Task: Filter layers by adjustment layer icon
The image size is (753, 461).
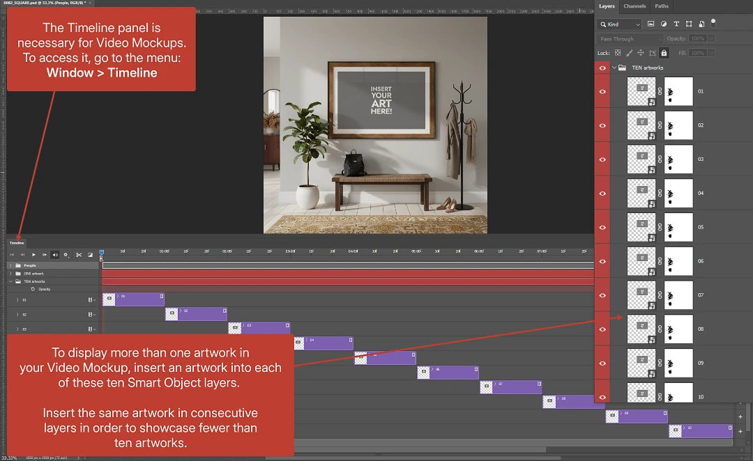Action: point(664,24)
